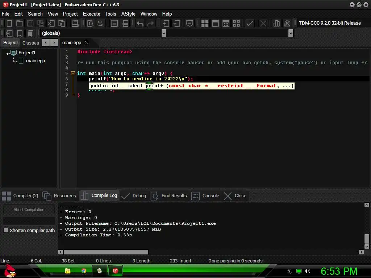Run the program using window icon
Screen dimensions: 371x278
[215, 24]
